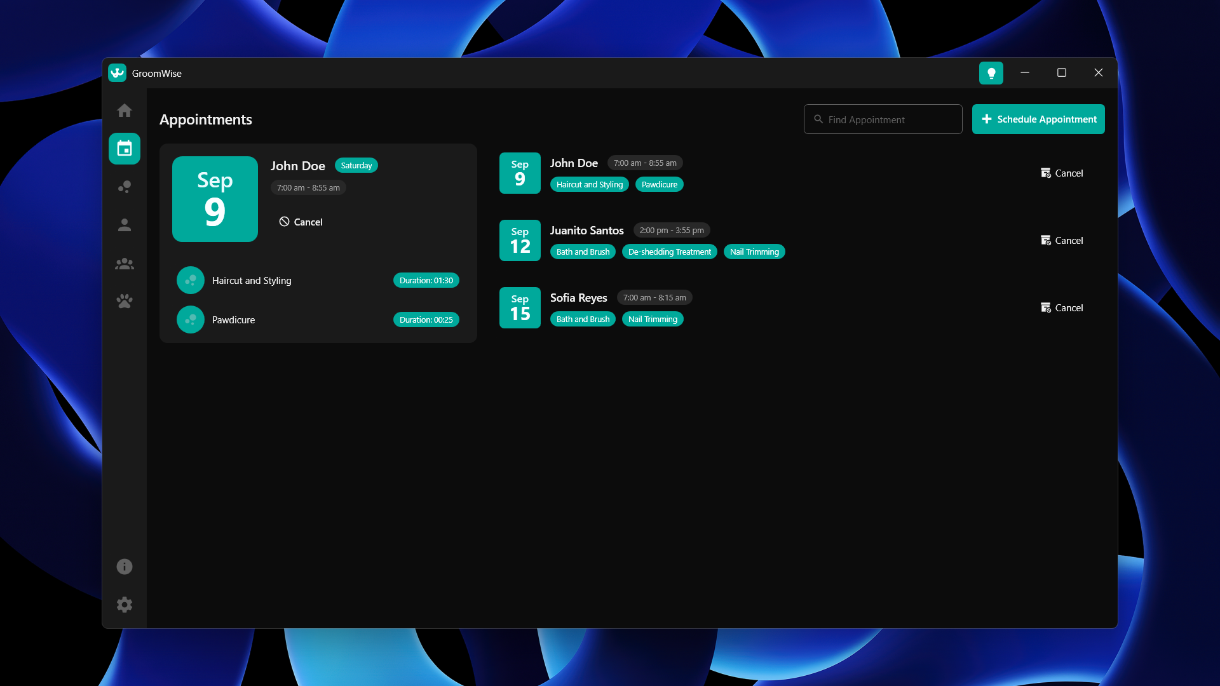This screenshot has width=1220, height=686.
Task: Select Juanito Santos appointment row
Action: 586,231
